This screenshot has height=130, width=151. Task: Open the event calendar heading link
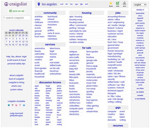(16, 30)
